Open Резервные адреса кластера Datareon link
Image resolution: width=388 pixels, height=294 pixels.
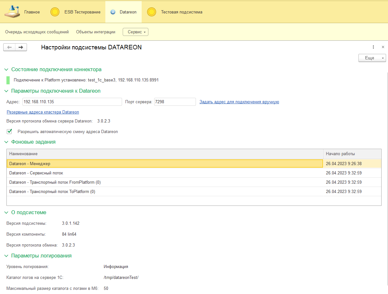pos(43,112)
